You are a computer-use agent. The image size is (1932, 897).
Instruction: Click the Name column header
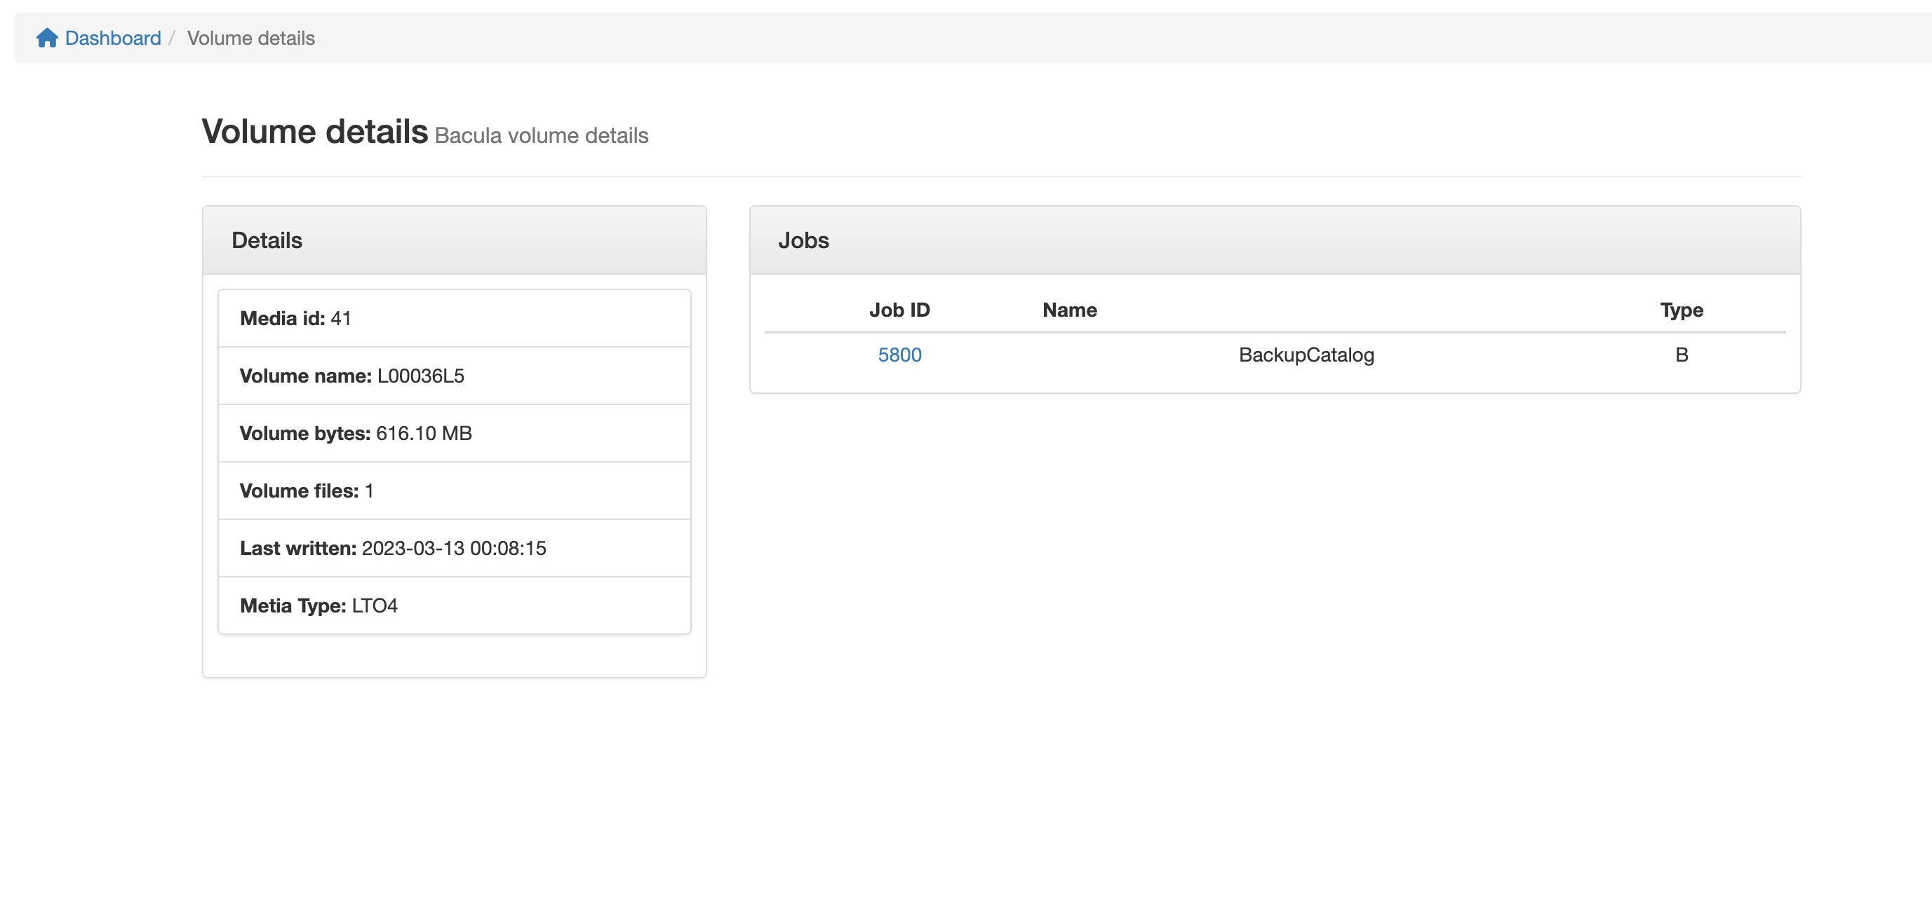coord(1068,310)
